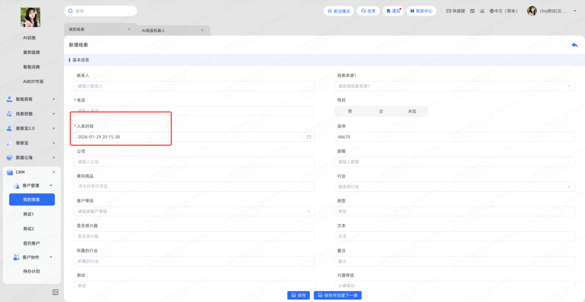Click the 电话 input field
The height and width of the screenshot is (302, 585).
pos(194,111)
